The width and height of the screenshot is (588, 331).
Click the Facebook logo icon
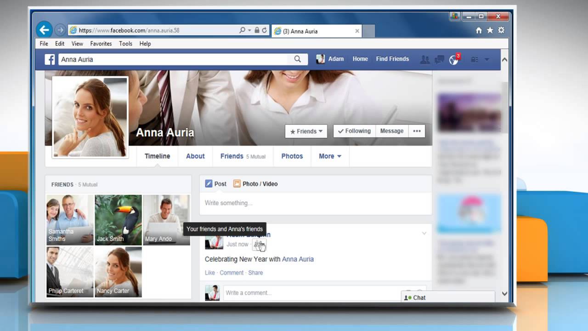[x=50, y=59]
